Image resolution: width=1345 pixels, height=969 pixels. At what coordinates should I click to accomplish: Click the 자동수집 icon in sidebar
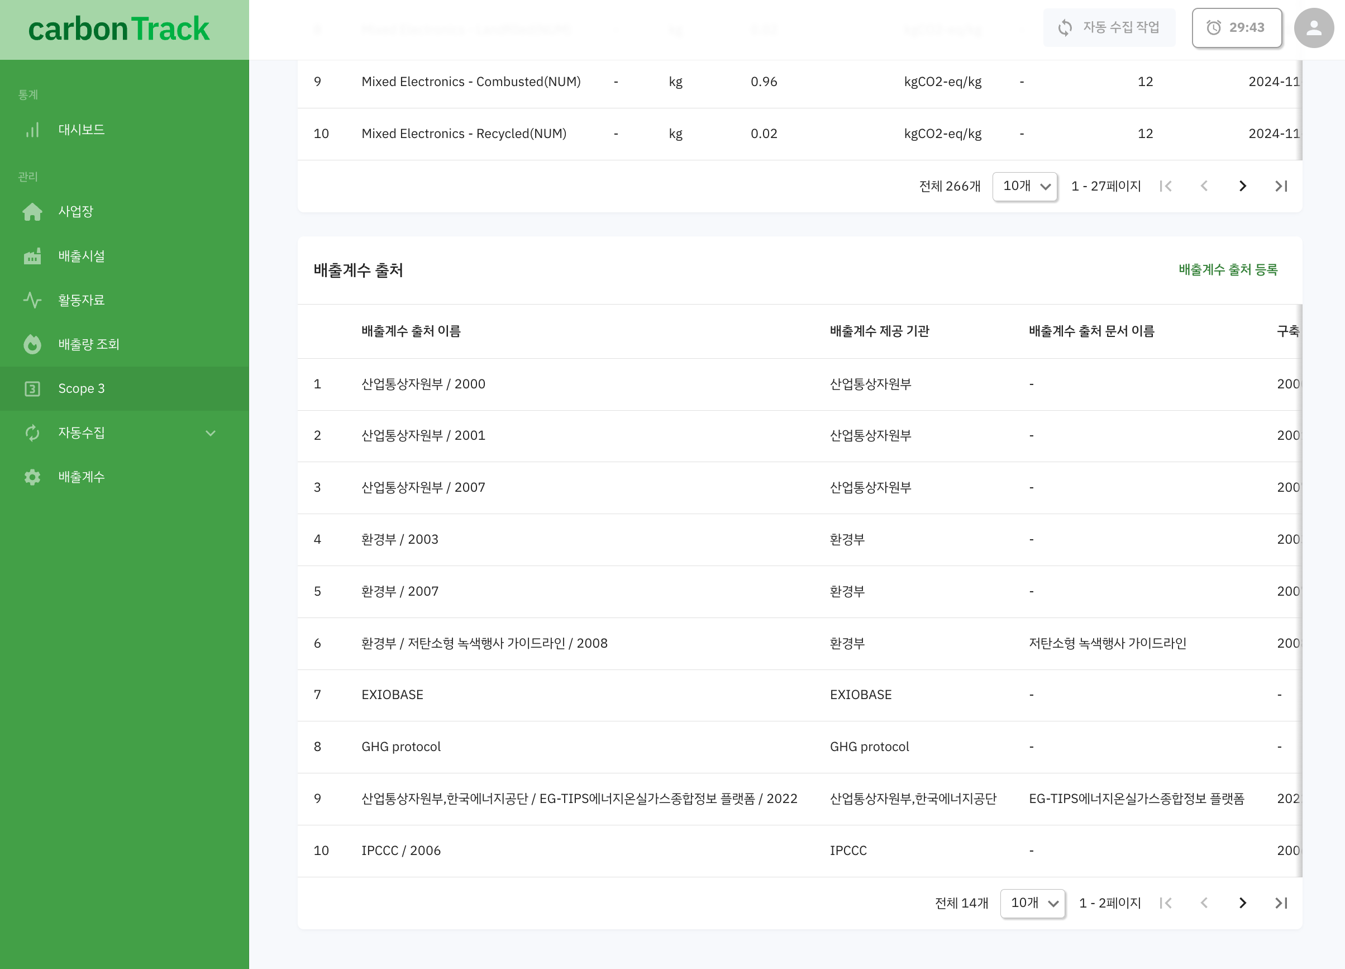point(31,433)
